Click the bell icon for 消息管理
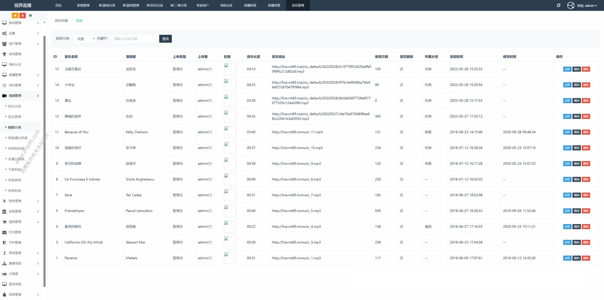This screenshot has height=300, width=604. pos(4,294)
